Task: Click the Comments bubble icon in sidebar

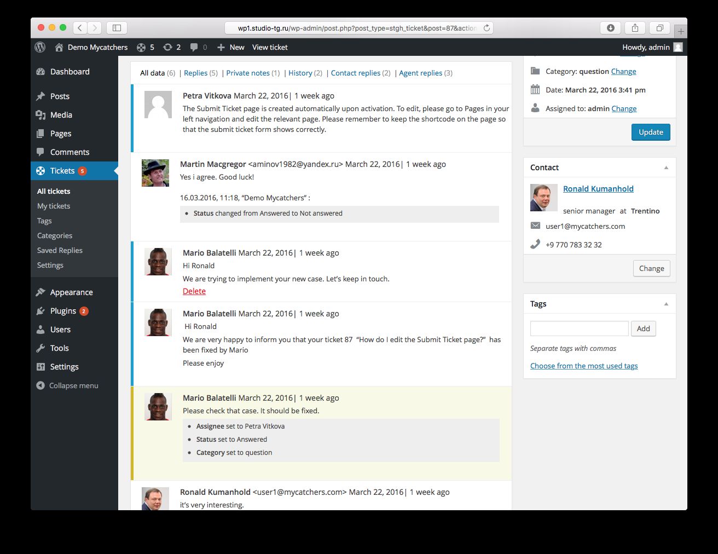Action: (40, 152)
